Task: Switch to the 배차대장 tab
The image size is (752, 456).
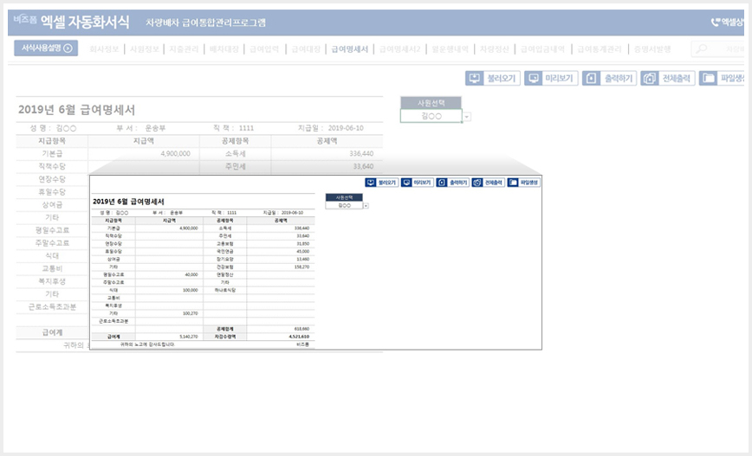Action: pos(224,48)
